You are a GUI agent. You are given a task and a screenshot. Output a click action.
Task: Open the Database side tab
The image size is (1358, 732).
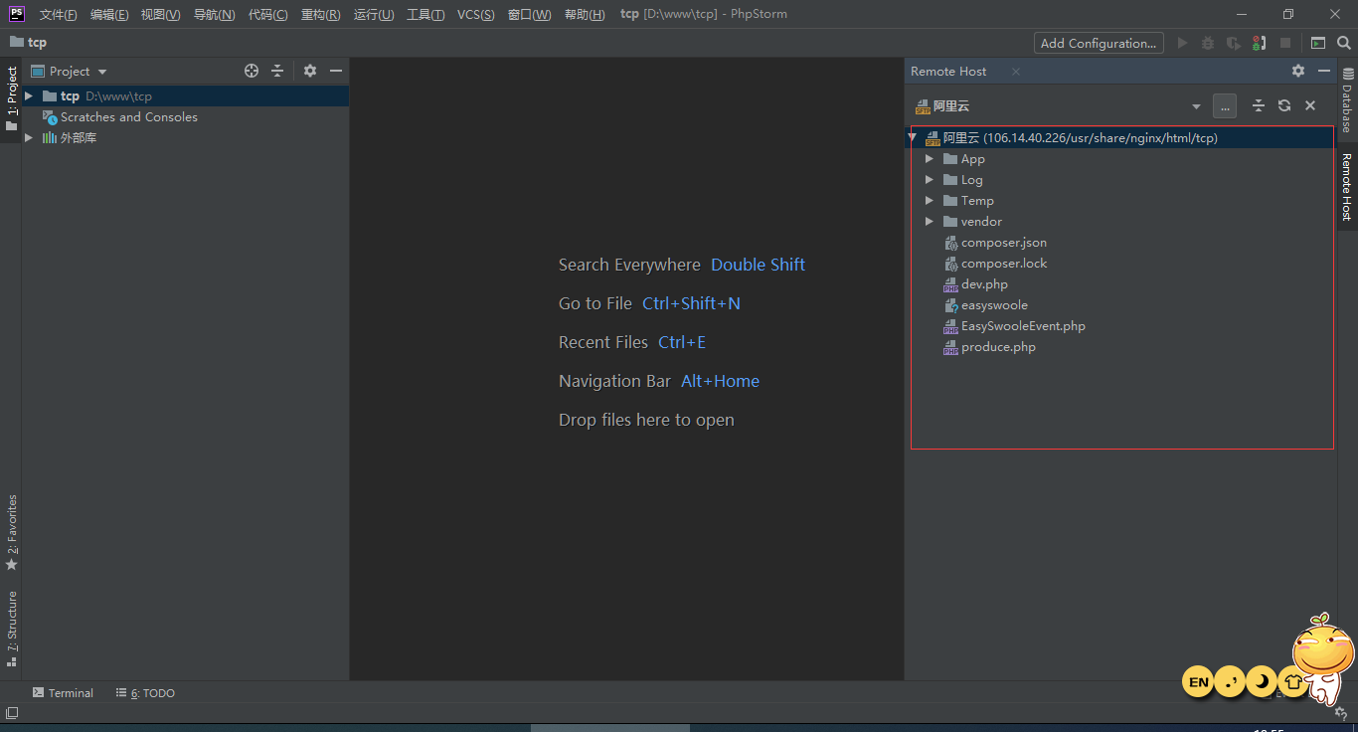[x=1347, y=100]
